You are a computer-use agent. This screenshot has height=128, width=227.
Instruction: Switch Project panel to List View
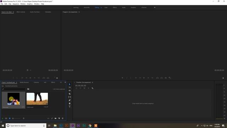6,118
